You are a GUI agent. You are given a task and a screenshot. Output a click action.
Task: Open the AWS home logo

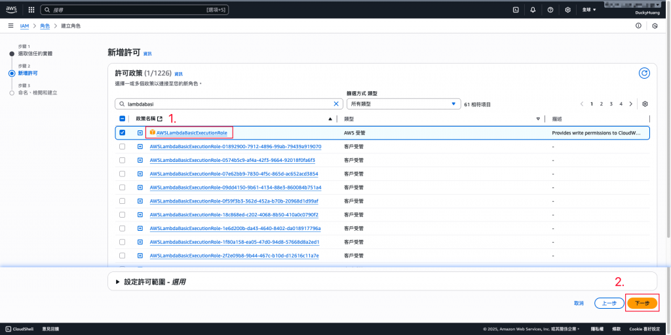[x=12, y=9]
